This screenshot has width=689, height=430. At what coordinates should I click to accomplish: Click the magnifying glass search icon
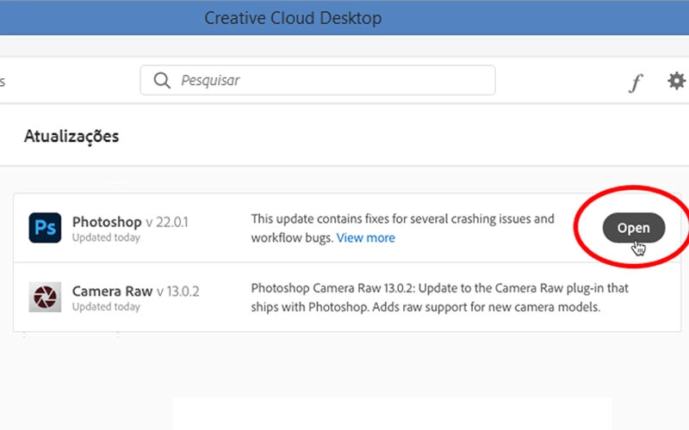(x=162, y=80)
